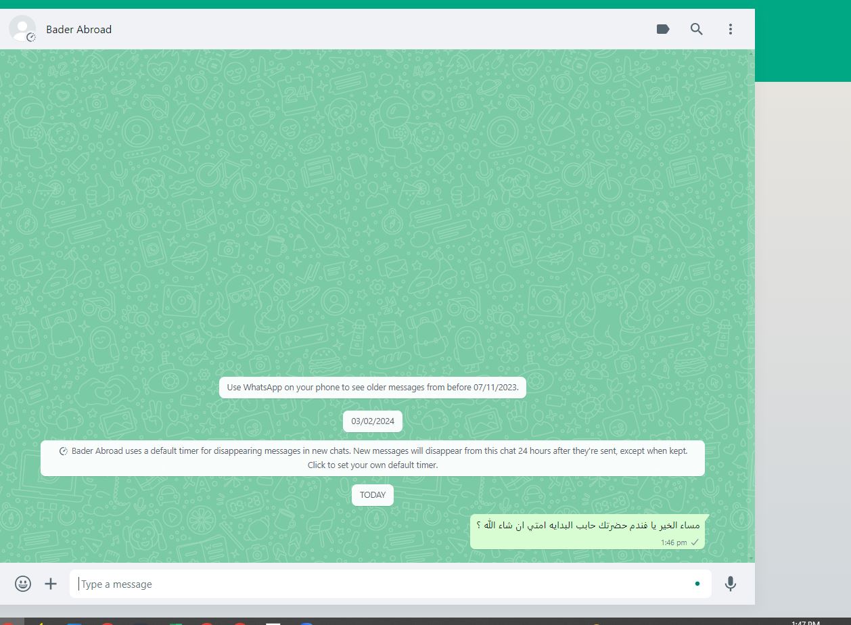Start voice recording with microphone icon
The height and width of the screenshot is (625, 851).
coord(731,584)
